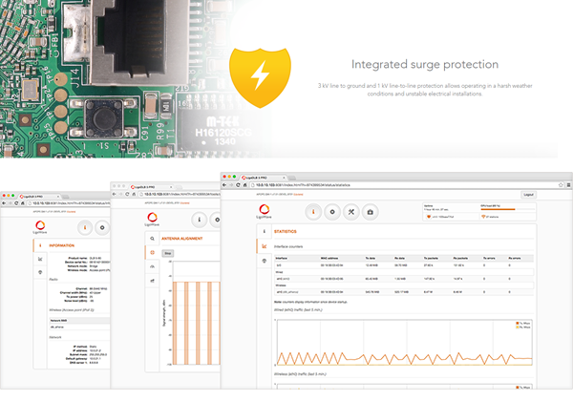This screenshot has height=401, width=573.
Task: Click the ethernet status icon in top status panel
Action: [429, 217]
